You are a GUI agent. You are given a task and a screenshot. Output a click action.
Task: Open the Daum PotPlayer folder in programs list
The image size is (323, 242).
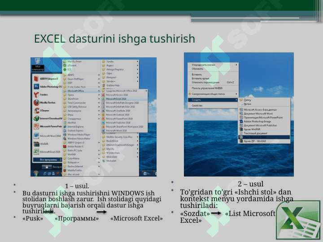tap(82, 79)
